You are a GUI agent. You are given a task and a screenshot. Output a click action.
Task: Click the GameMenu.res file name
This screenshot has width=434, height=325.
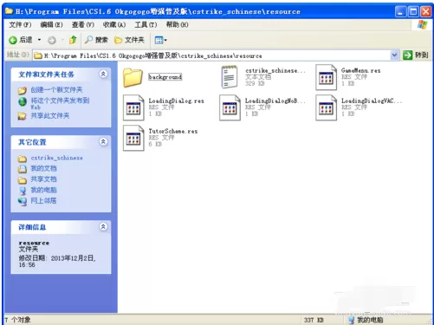coord(360,70)
